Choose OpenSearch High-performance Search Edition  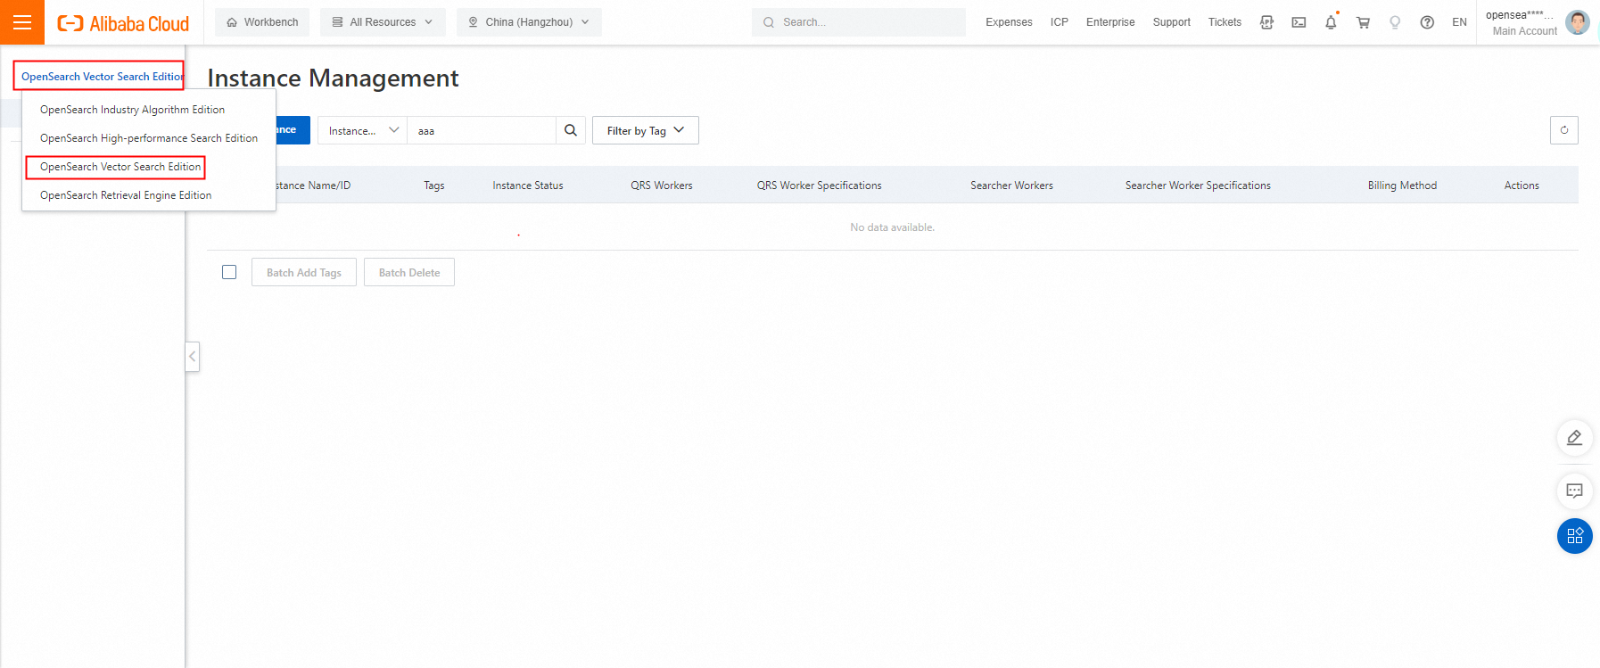pyautogui.click(x=149, y=138)
